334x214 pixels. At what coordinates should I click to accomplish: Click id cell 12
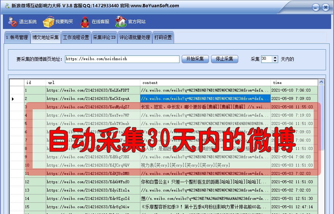[x=35, y=182]
